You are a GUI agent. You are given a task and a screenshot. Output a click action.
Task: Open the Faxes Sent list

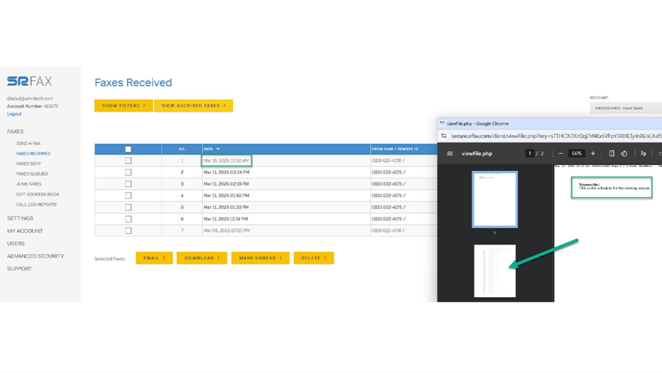pos(28,163)
